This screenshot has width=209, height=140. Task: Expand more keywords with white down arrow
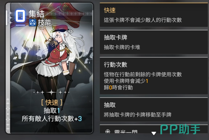click(x=154, y=133)
